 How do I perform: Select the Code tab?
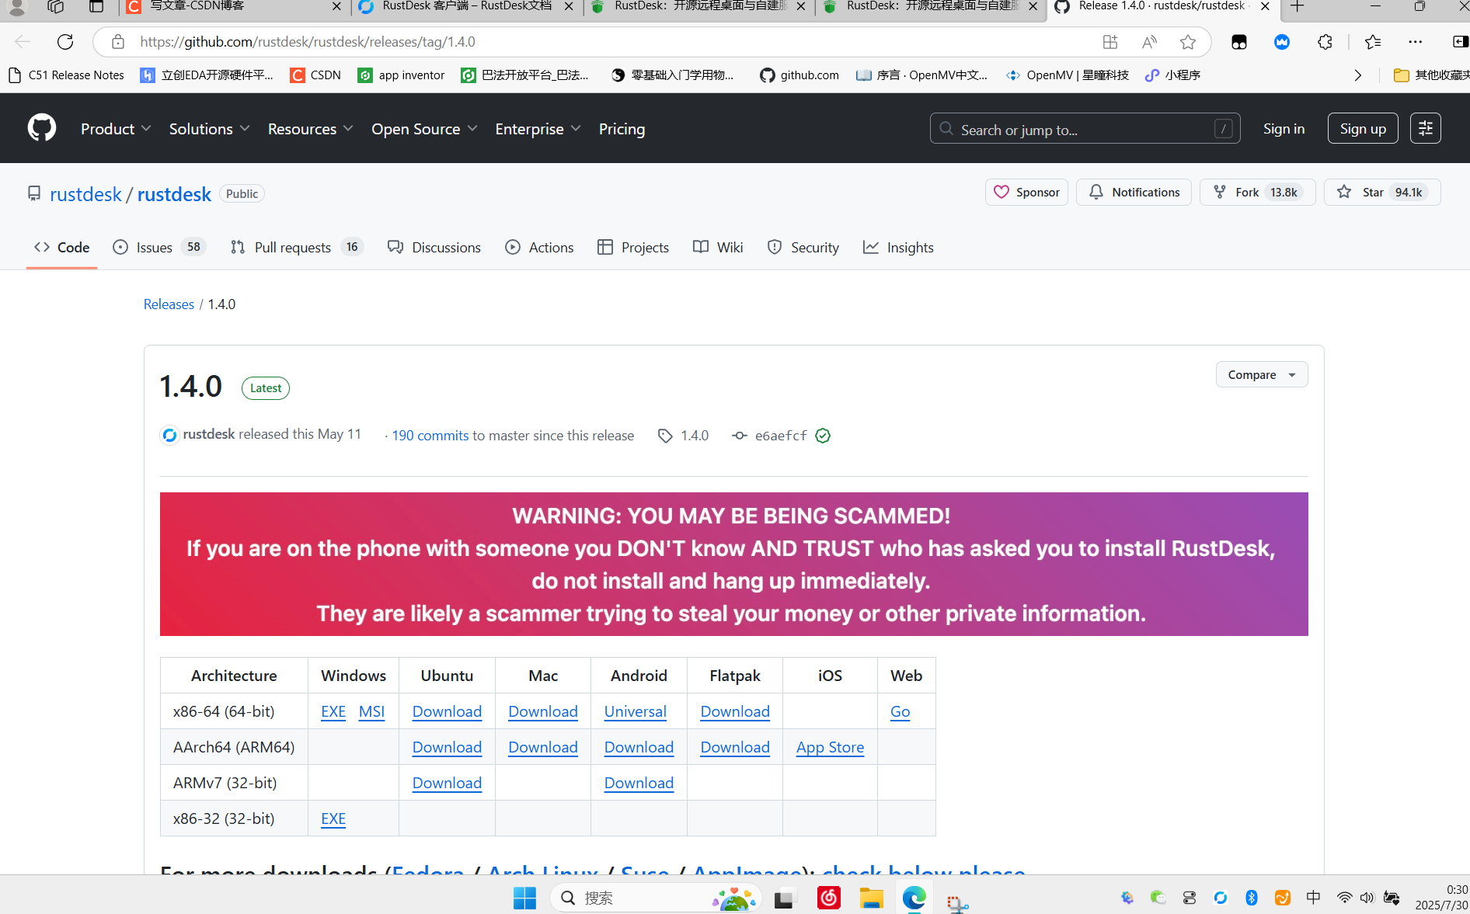click(x=61, y=247)
